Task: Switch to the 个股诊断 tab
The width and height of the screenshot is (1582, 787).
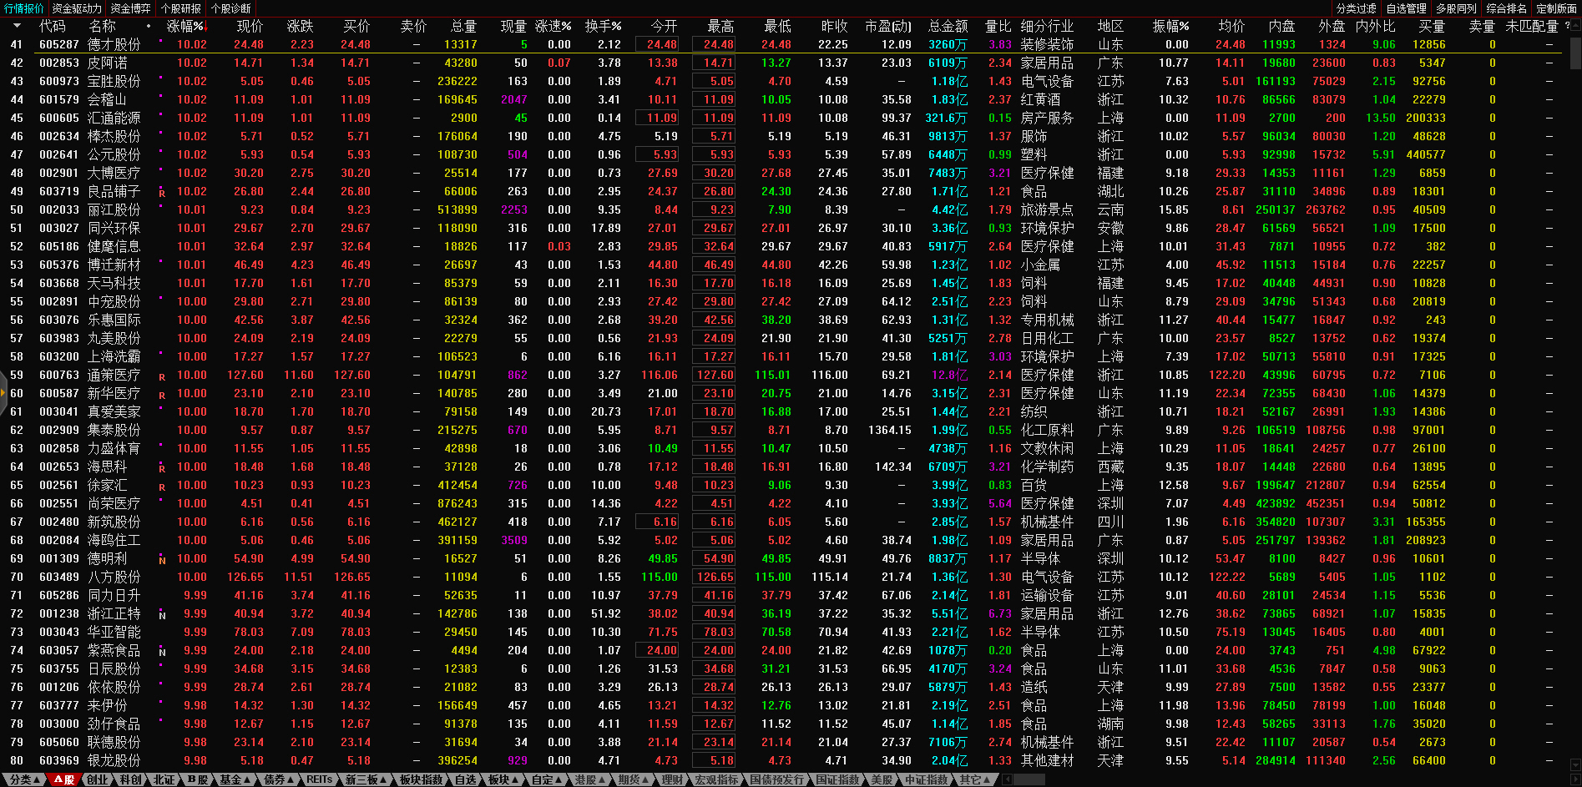Action: [x=231, y=8]
